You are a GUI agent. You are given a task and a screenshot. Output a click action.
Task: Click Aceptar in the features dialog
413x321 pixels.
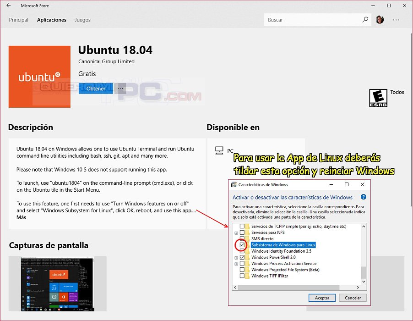tap(322, 298)
